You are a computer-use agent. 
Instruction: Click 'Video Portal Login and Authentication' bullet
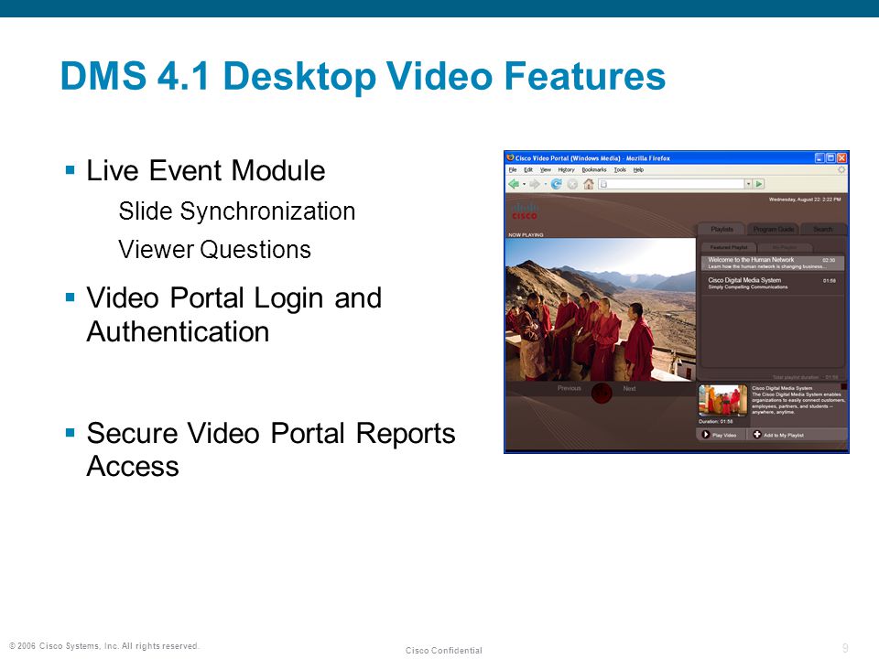(234, 314)
